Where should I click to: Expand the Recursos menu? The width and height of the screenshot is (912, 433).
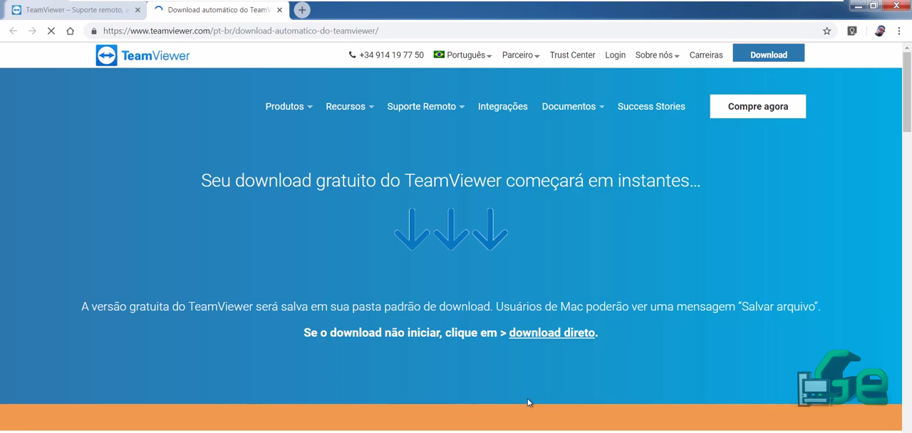point(350,106)
